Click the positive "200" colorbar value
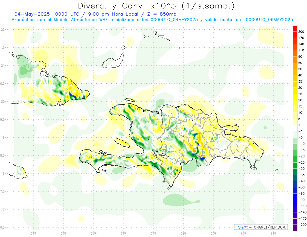The height and width of the screenshot is (237, 307). [x=301, y=31]
